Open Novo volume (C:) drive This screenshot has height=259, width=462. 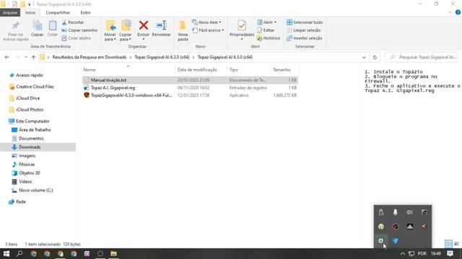tap(35, 190)
